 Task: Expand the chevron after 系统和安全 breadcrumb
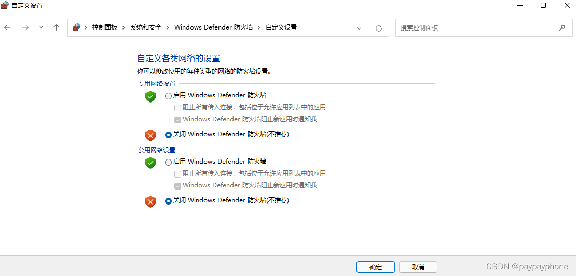pyautogui.click(x=168, y=27)
